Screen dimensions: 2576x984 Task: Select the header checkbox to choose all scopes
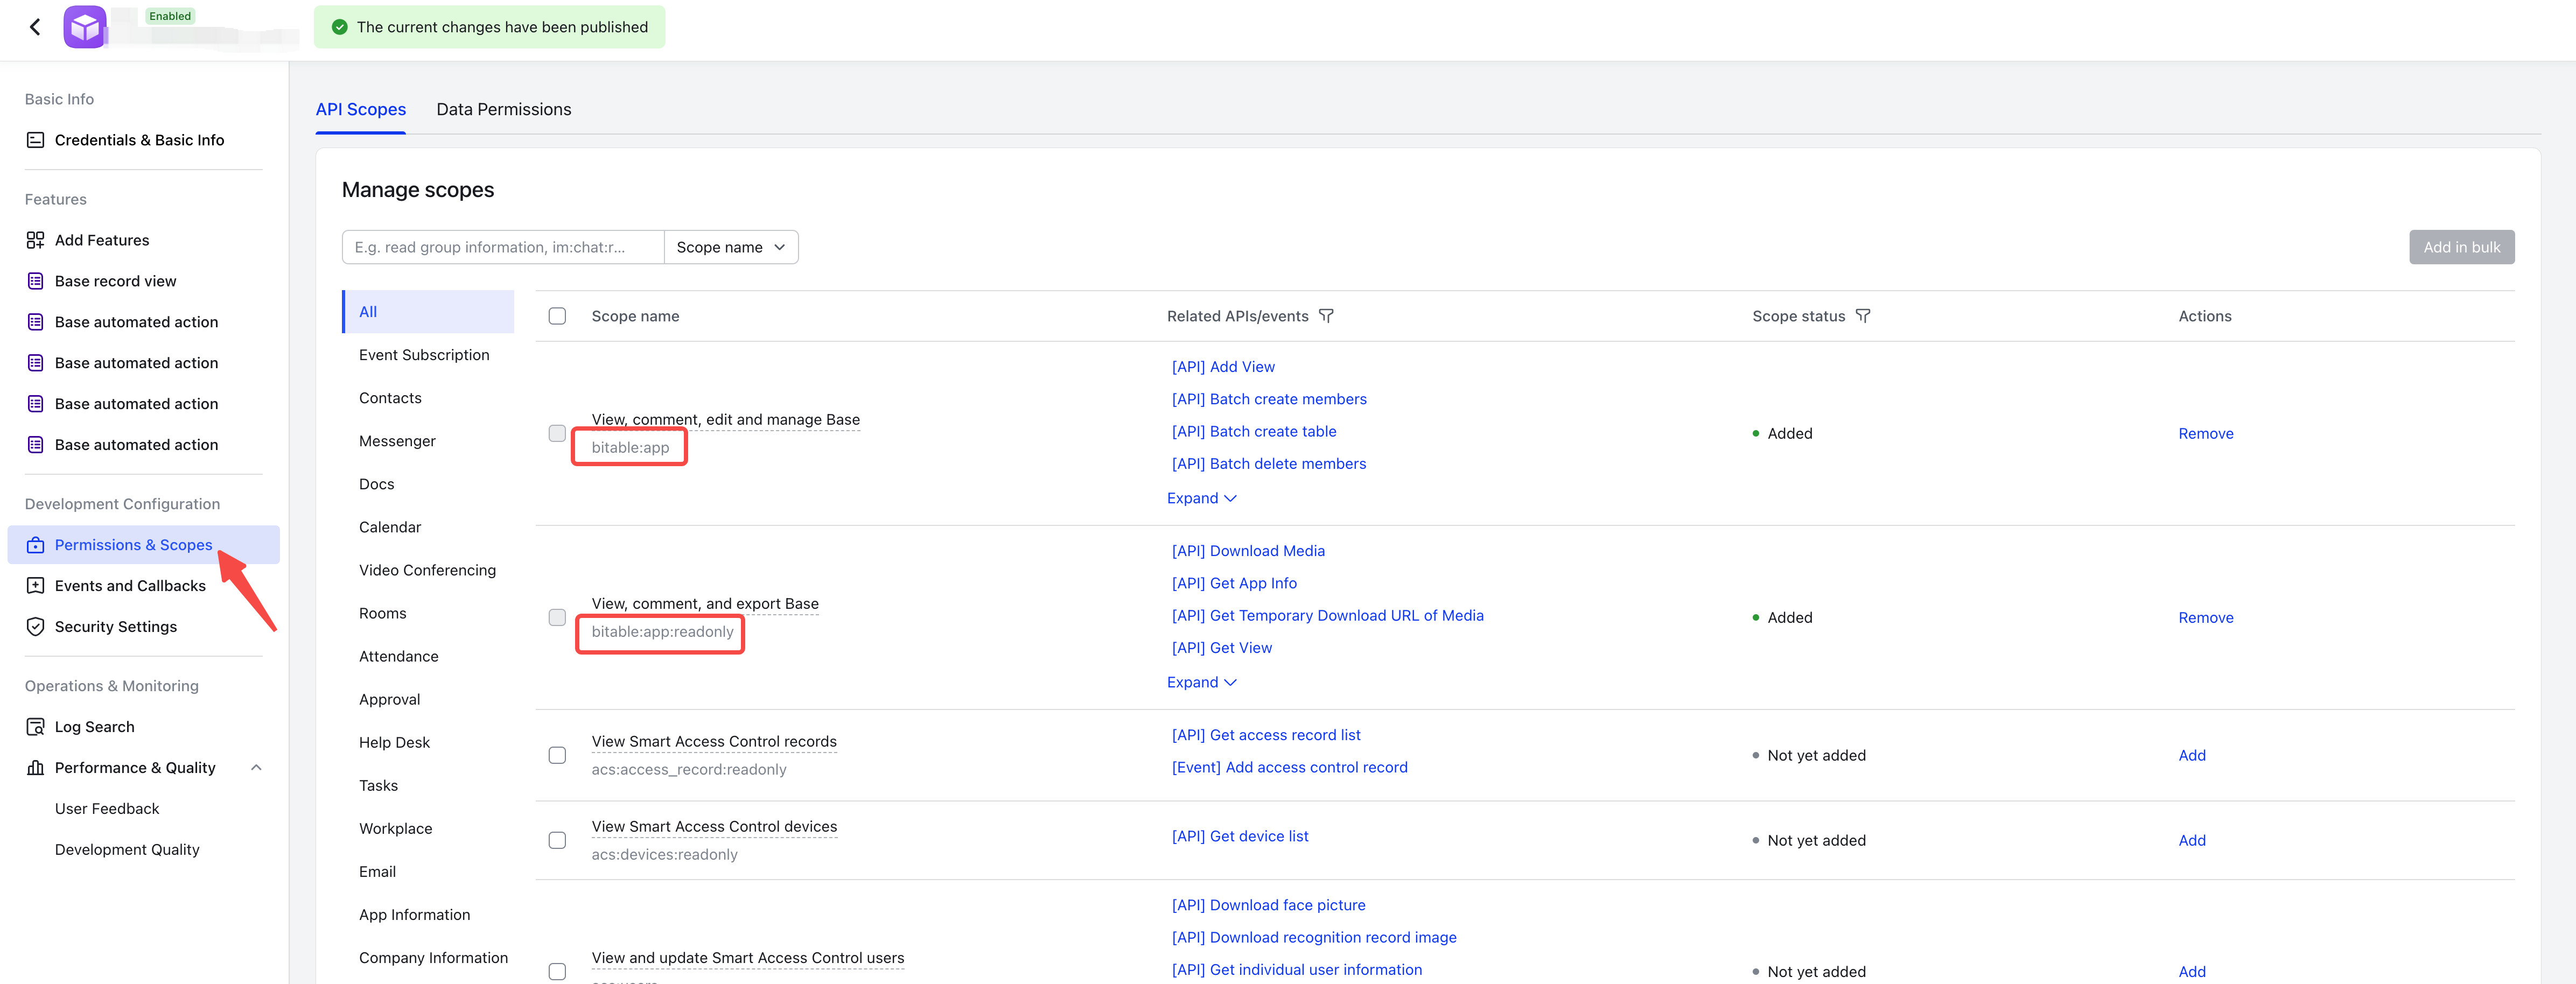(x=557, y=316)
